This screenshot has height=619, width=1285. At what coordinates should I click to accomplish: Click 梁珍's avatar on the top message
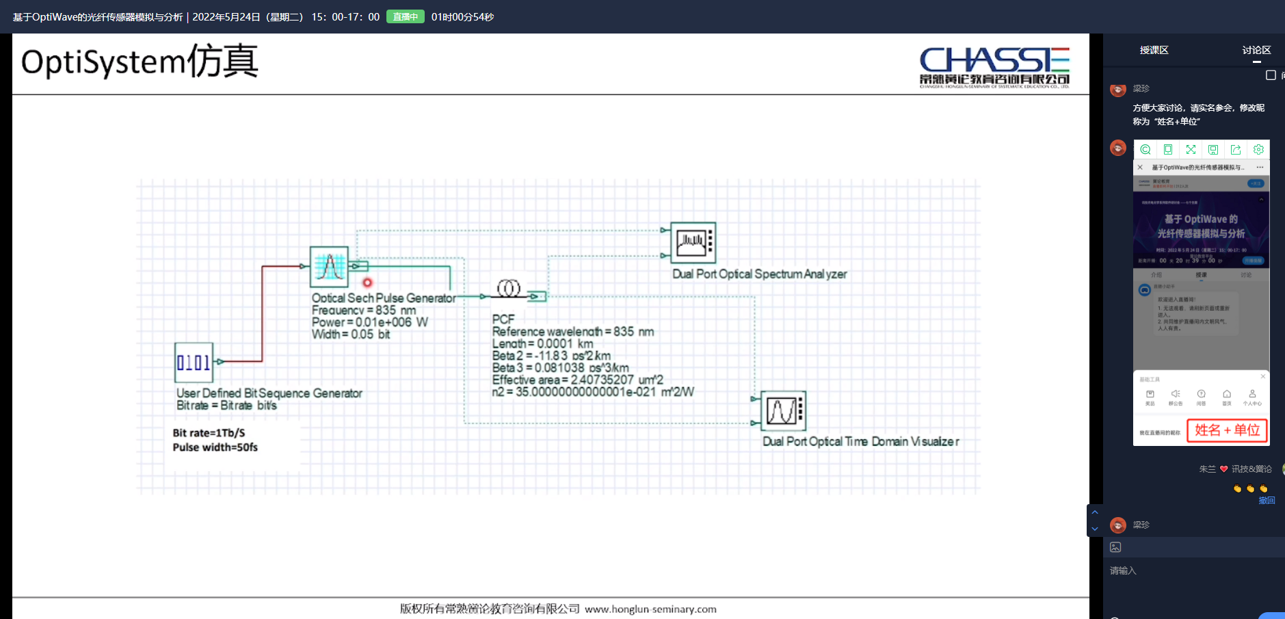1118,90
